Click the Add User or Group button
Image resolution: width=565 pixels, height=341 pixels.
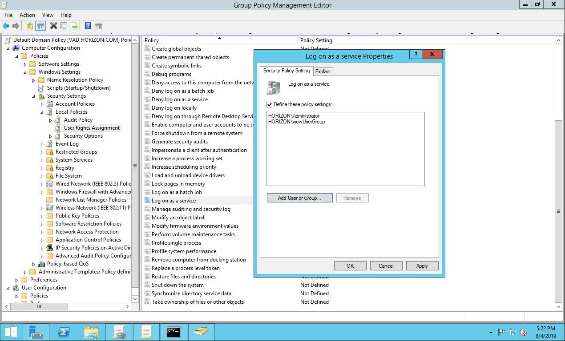tap(299, 198)
